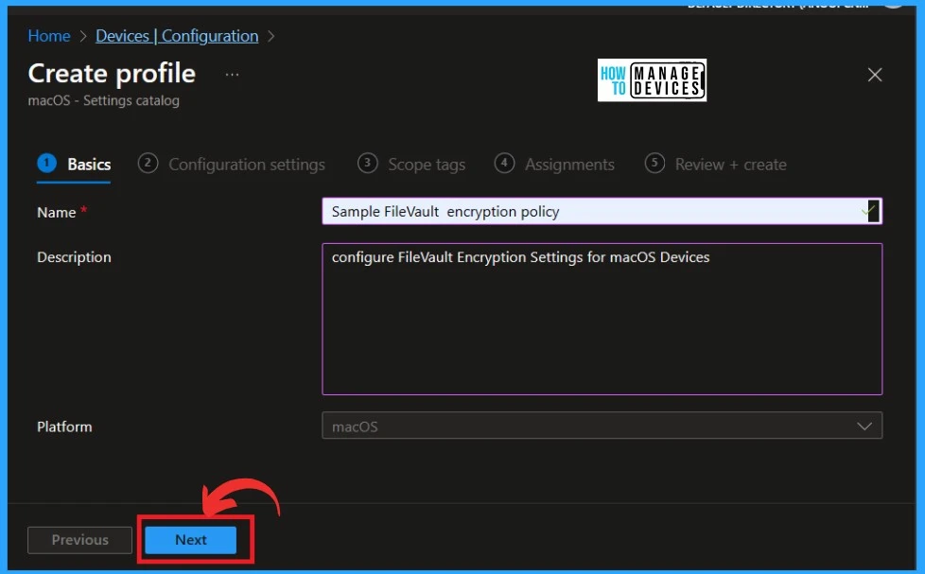Click the Name field validation checkmark
This screenshot has height=574, width=925.
click(868, 211)
